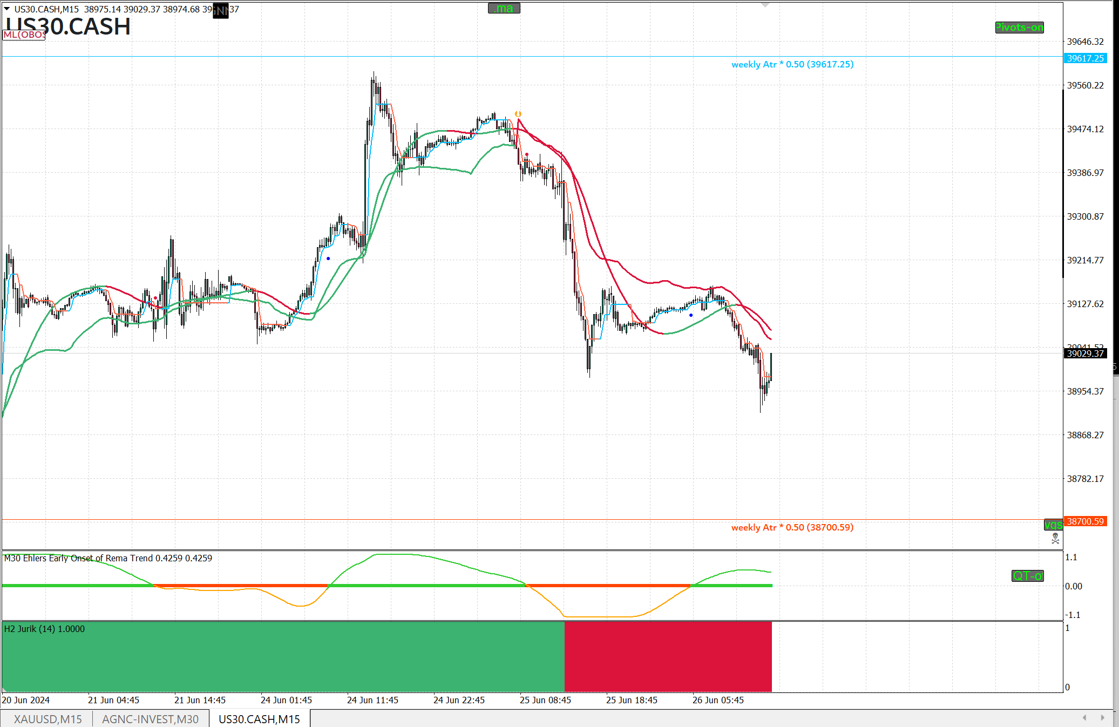Click the blue dot near 24 Jun rally
The image size is (1119, 727).
click(x=328, y=259)
